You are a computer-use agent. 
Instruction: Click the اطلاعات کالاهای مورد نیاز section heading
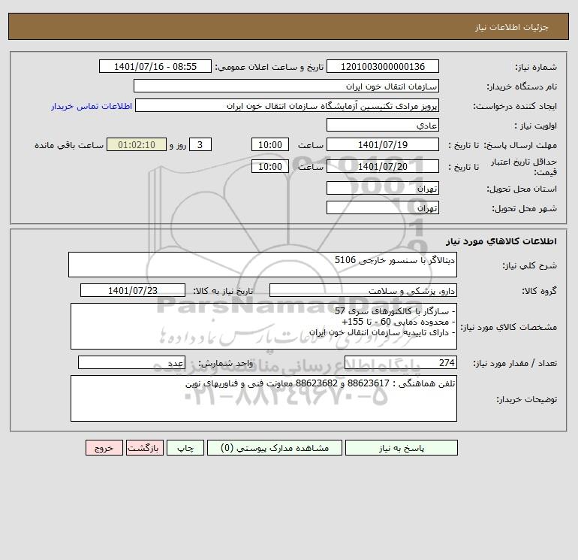(501, 241)
